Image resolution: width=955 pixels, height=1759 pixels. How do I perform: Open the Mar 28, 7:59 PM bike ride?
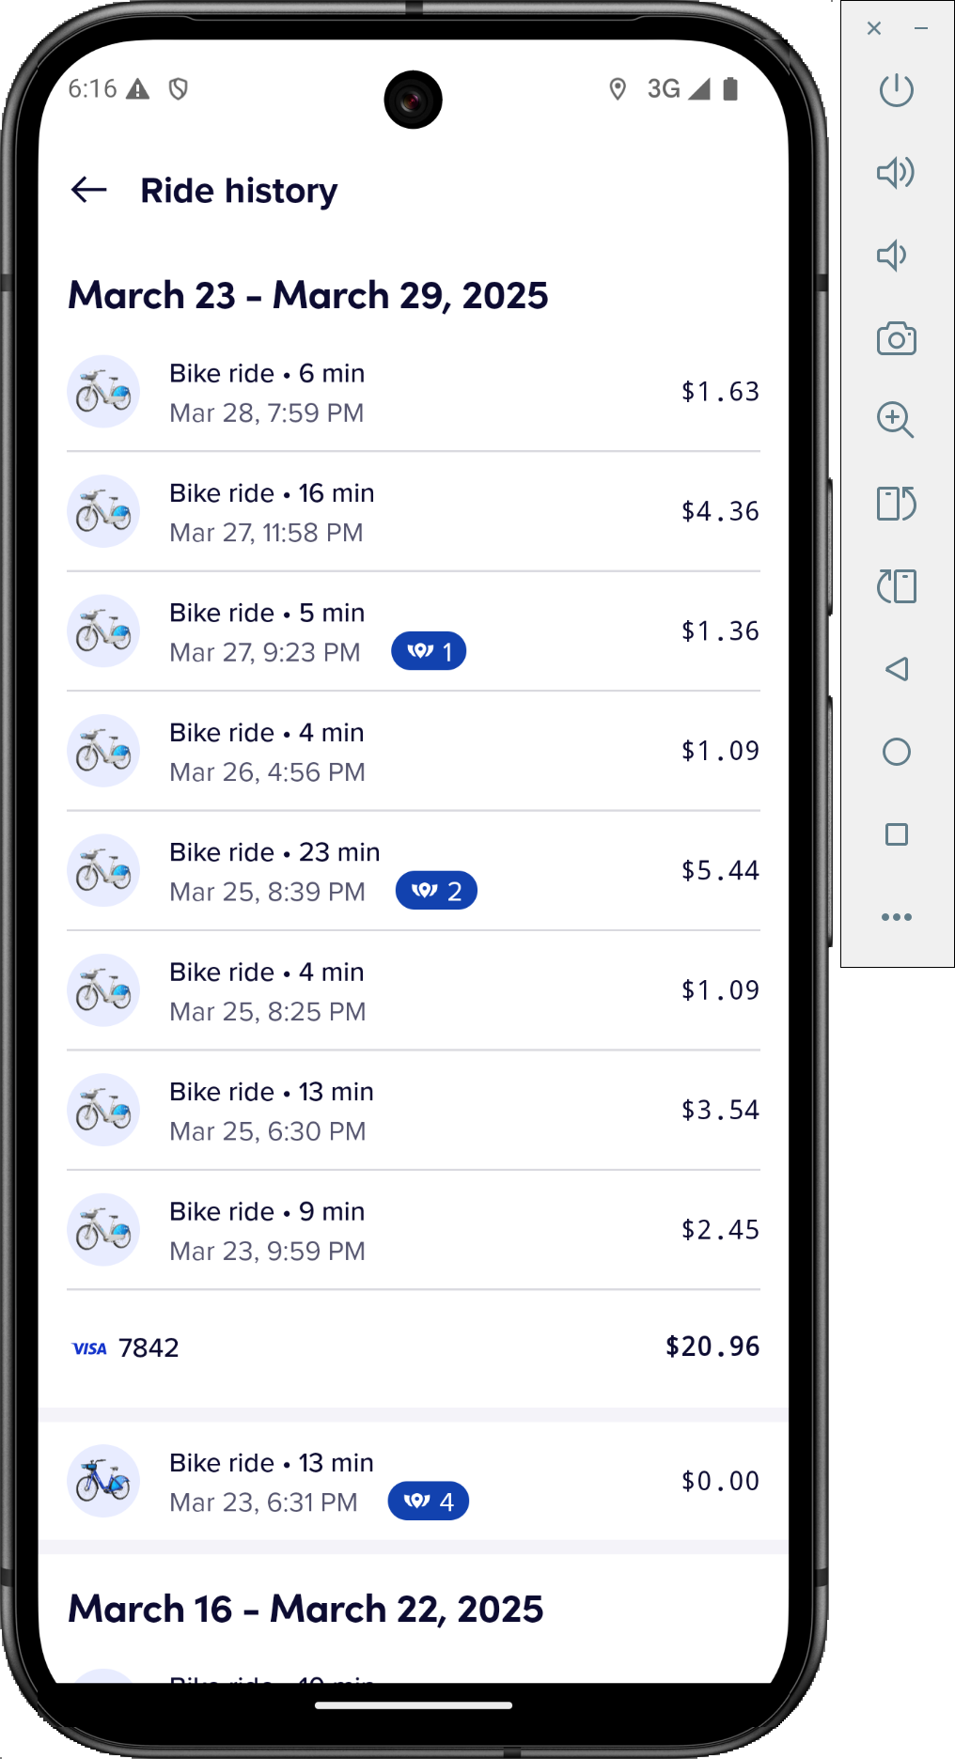pos(414,393)
